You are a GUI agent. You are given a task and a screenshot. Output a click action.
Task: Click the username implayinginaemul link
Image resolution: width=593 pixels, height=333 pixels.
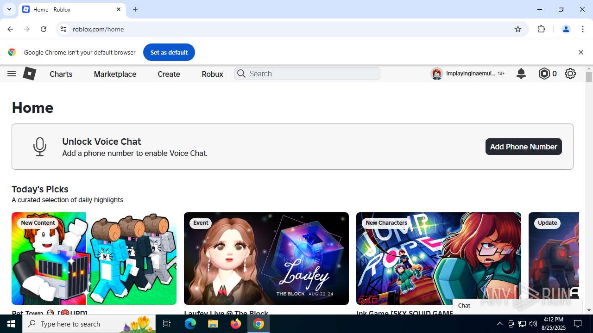tap(470, 74)
